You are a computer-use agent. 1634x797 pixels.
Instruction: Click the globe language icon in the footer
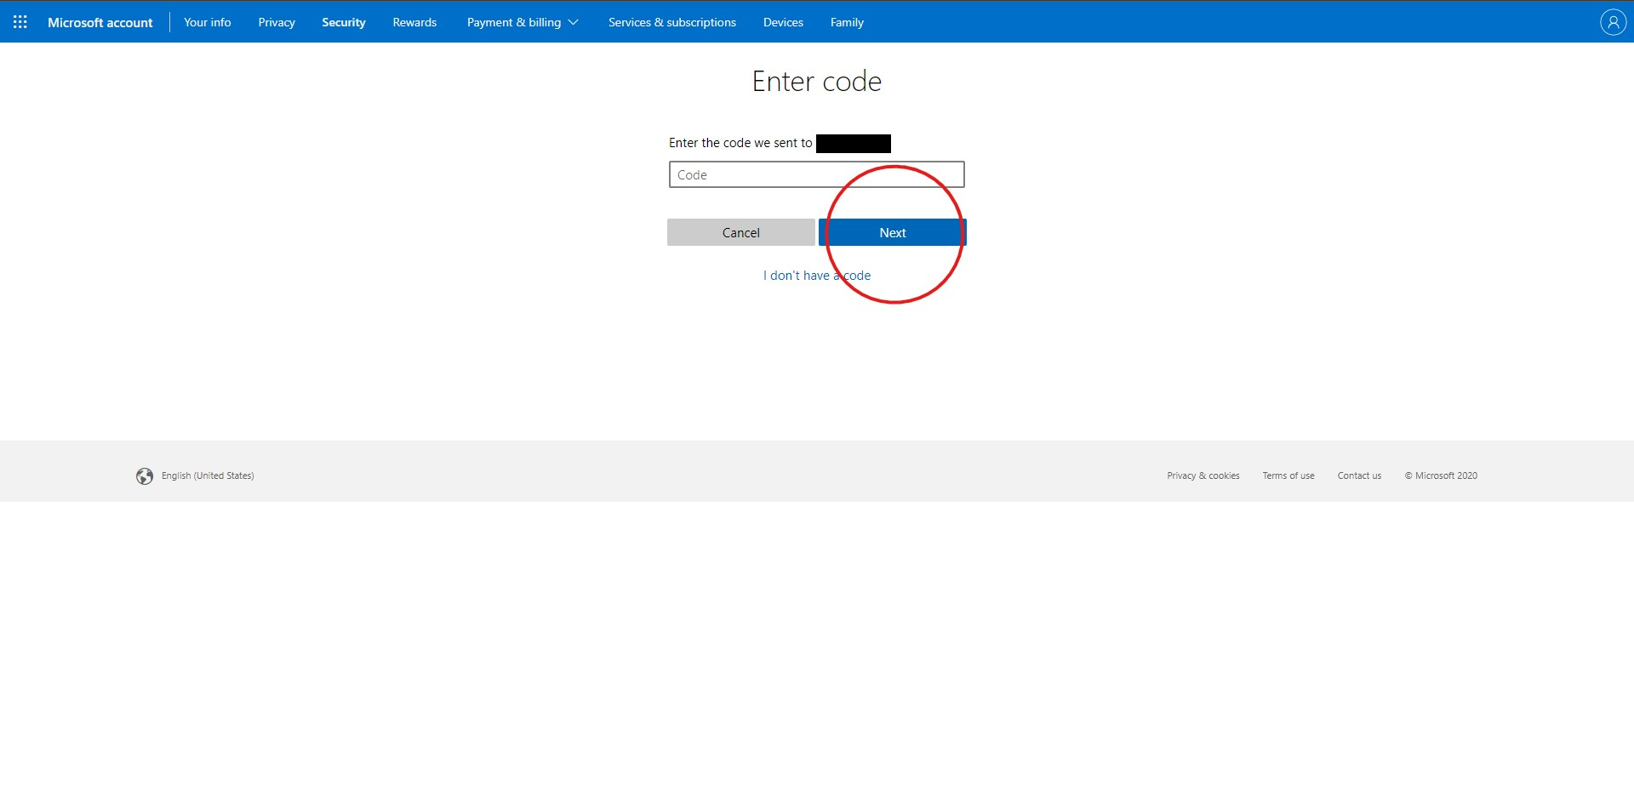click(x=145, y=476)
